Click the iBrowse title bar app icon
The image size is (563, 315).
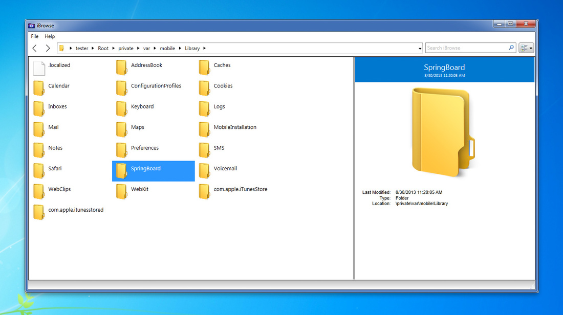coord(32,26)
